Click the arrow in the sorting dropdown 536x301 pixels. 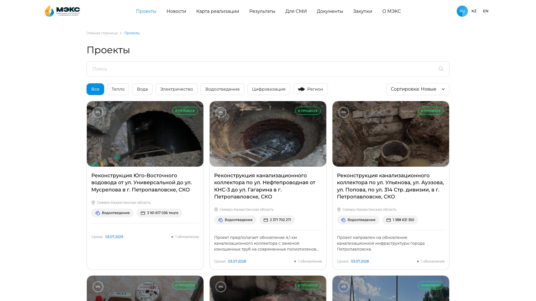click(x=443, y=89)
